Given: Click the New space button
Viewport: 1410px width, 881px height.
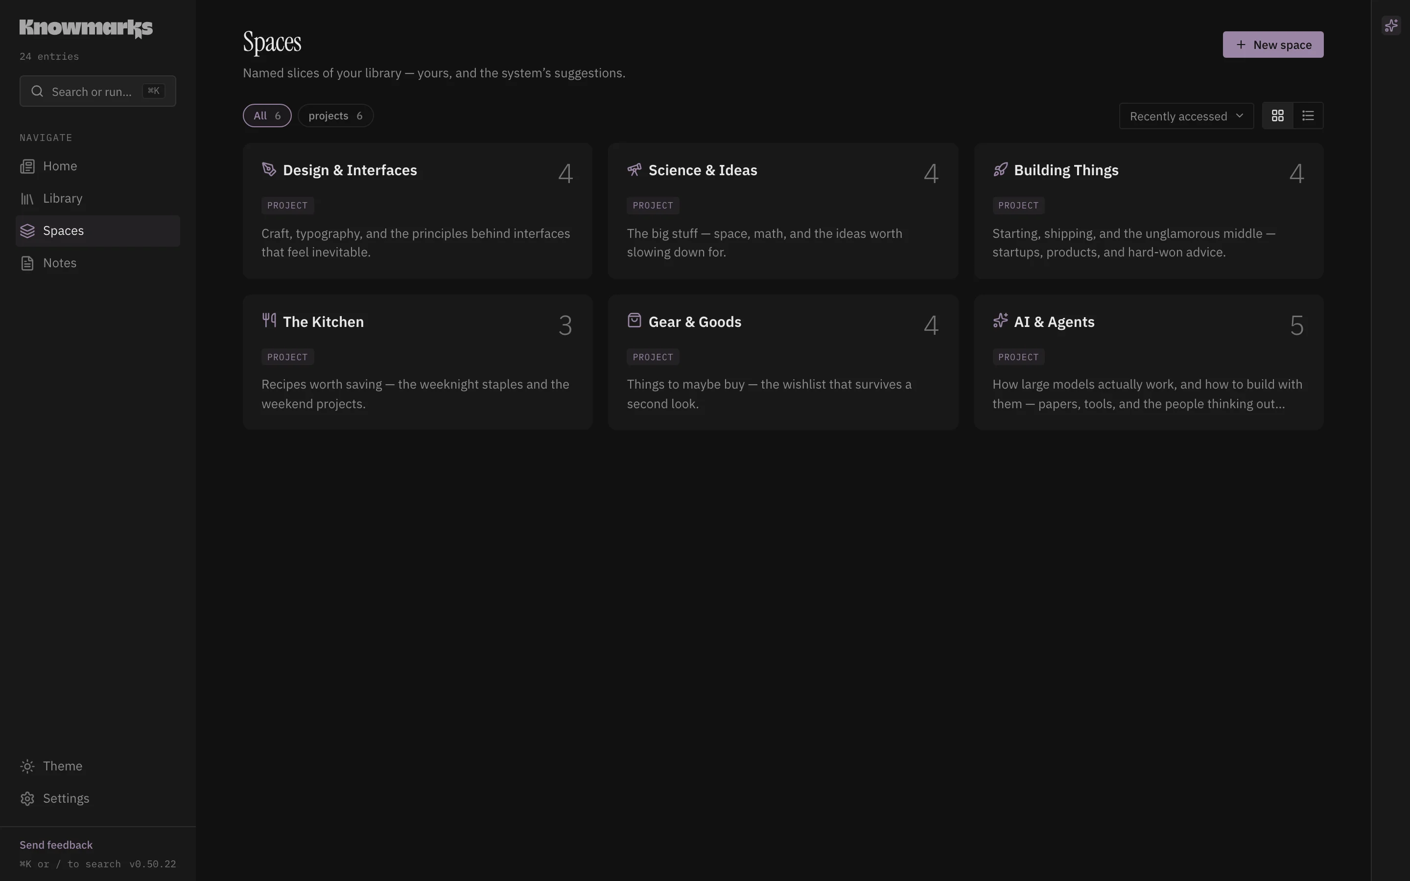Looking at the screenshot, I should 1272,44.
